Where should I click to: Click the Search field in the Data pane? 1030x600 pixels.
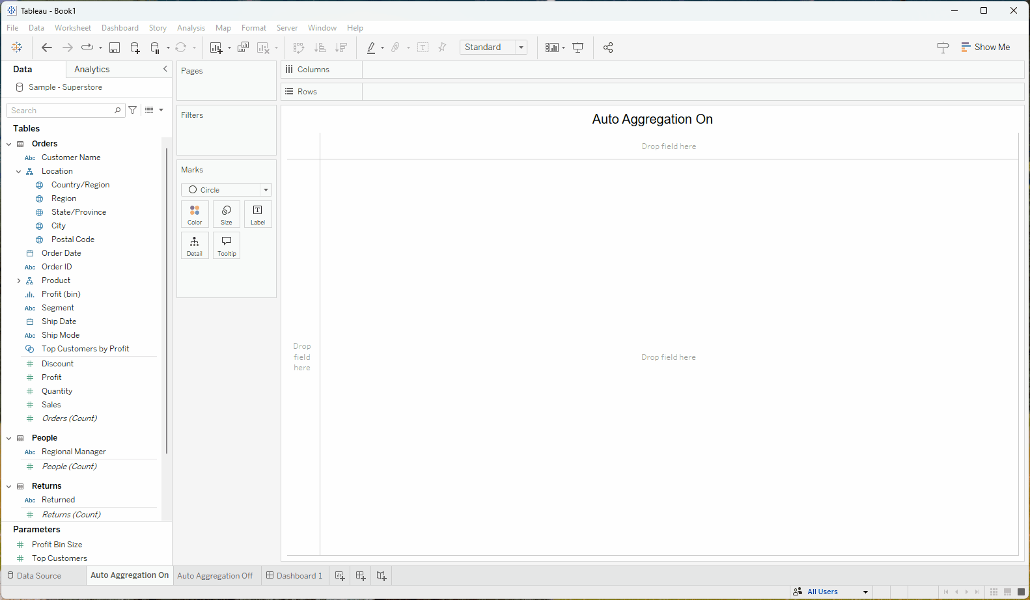[x=61, y=111]
